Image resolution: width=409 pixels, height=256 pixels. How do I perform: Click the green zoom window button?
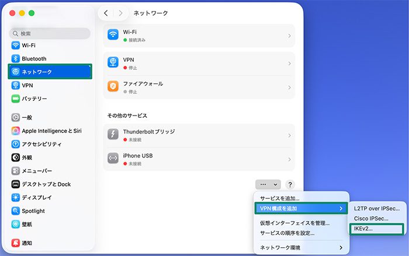coord(32,13)
